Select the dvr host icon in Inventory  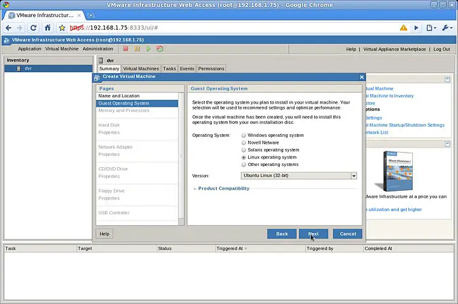[19, 68]
